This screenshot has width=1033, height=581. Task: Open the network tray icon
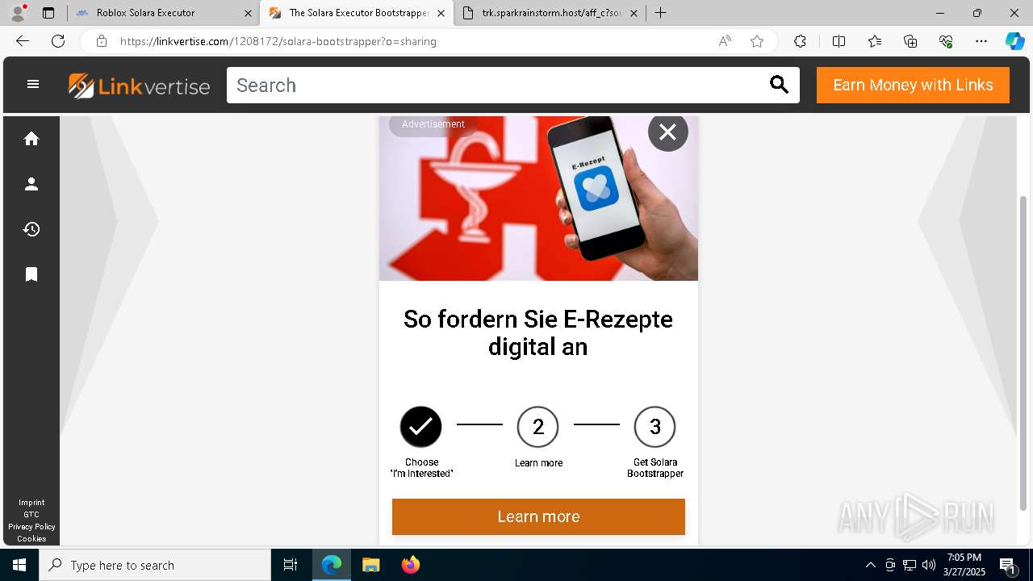910,565
